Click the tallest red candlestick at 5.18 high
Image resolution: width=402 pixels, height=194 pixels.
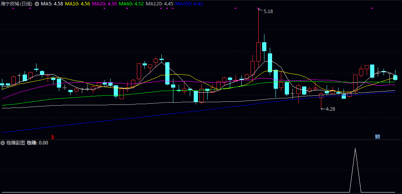(259, 51)
